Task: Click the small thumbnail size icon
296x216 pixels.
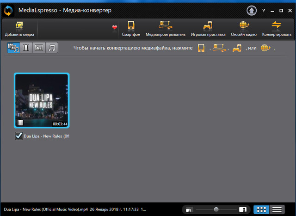Action: pyautogui.click(x=188, y=210)
